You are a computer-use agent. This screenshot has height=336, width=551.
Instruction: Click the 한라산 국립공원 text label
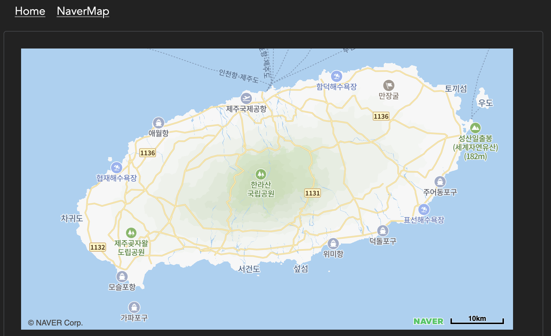(x=261, y=189)
